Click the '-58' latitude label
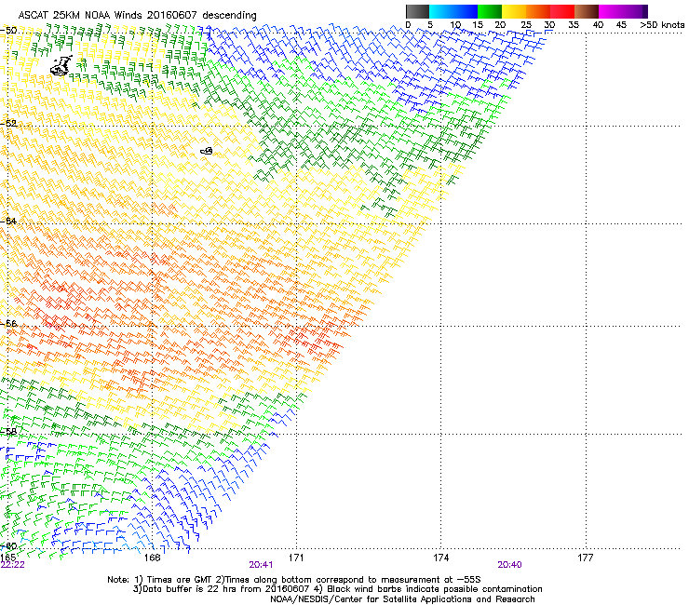Screen dimensions: 689x605 pos(8,431)
